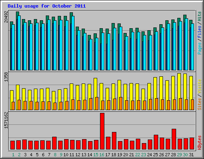204x159 pixels.
Task: Click the green hits bar top for day 30
Action: [185, 17]
